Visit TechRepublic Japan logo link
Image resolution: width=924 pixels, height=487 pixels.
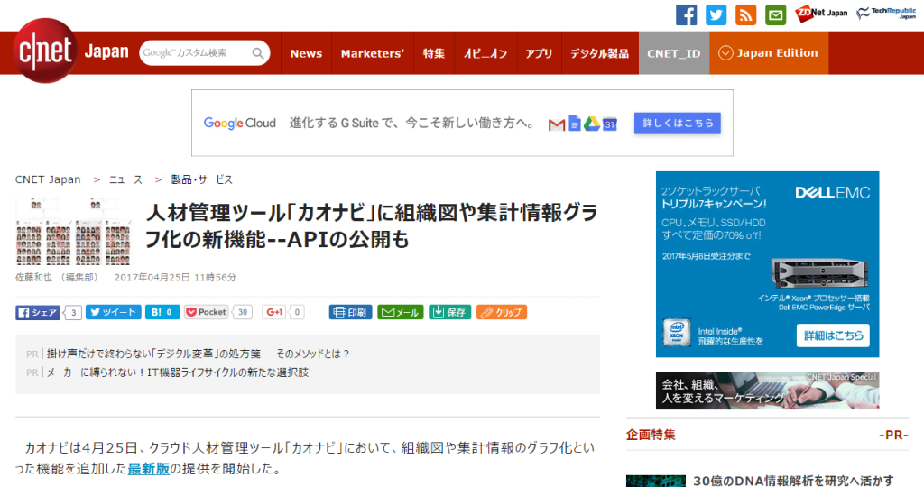point(886,13)
